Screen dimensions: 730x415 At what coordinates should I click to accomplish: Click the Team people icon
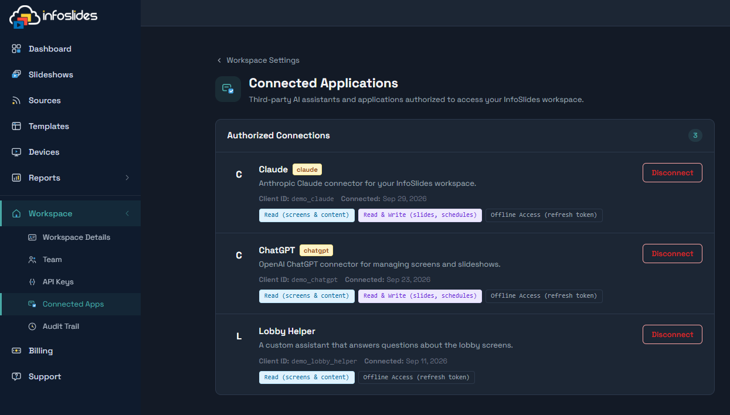[32, 260]
